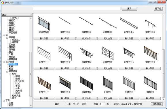Select 坡道 in the tree
This screenshot has height=109, width=167.
[11, 69]
